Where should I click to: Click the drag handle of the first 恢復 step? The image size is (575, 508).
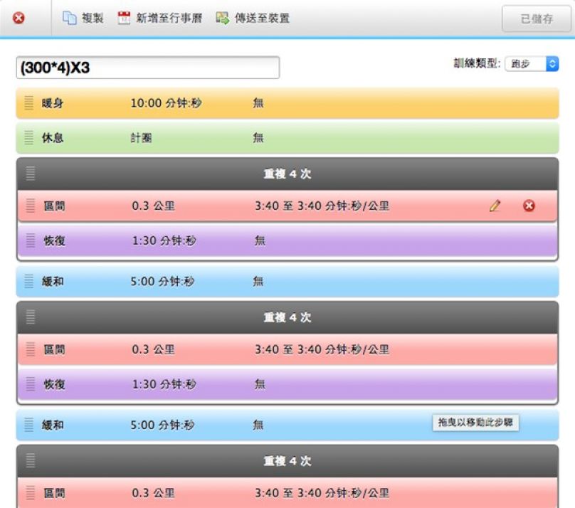point(31,241)
